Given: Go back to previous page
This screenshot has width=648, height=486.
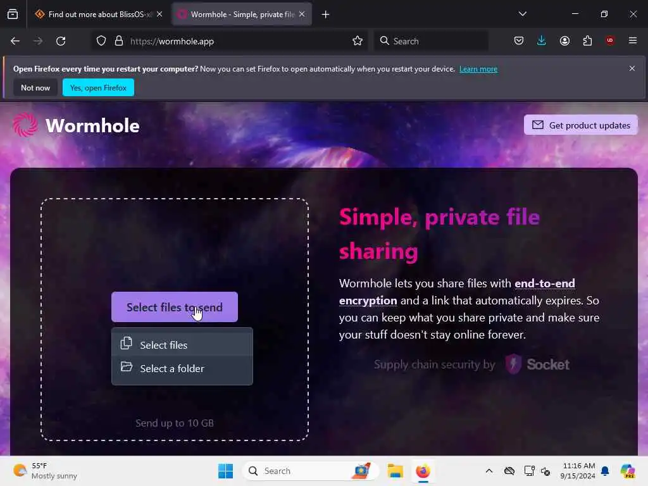Looking at the screenshot, I should coord(15,41).
